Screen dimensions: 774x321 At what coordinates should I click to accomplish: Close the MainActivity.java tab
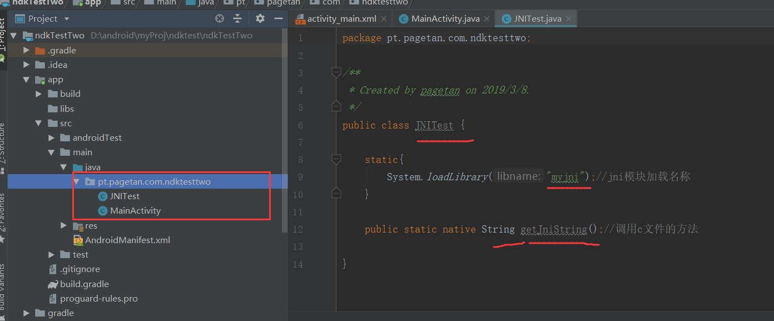[x=487, y=19]
